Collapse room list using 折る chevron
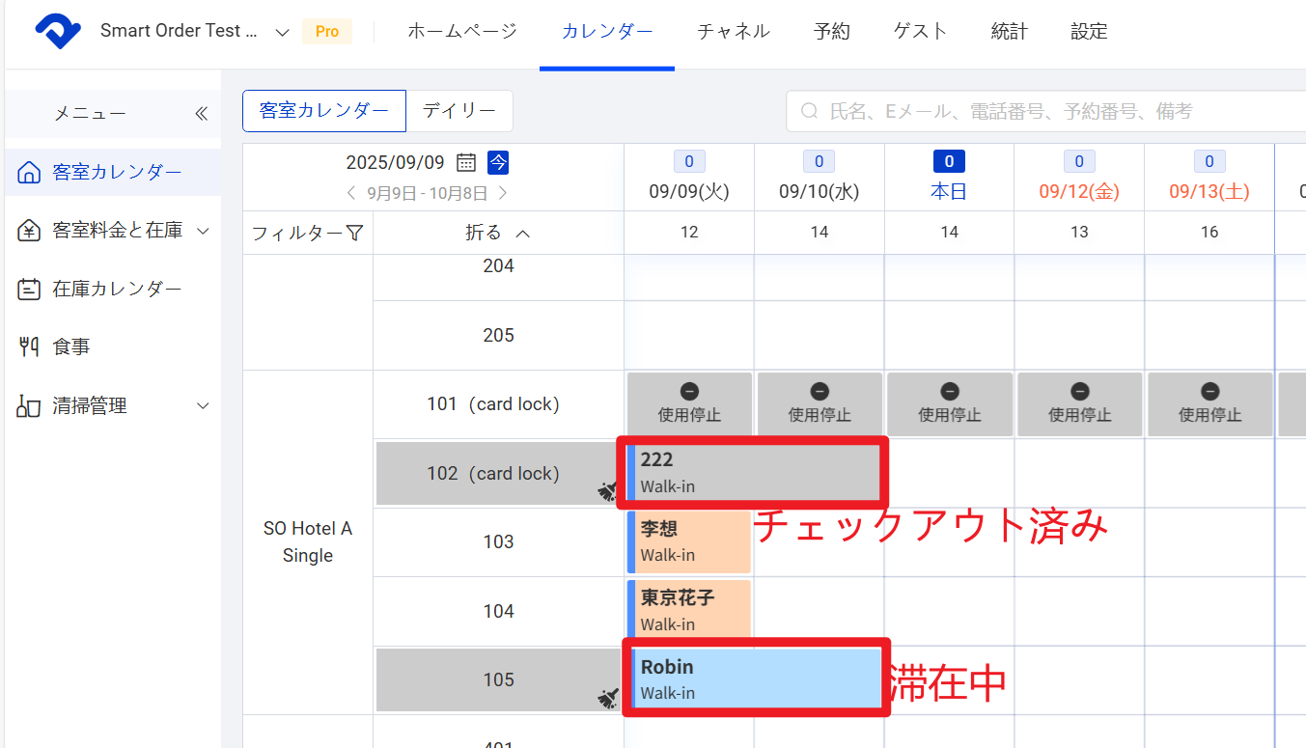Viewport: 1306px width, 748px height. [x=522, y=233]
